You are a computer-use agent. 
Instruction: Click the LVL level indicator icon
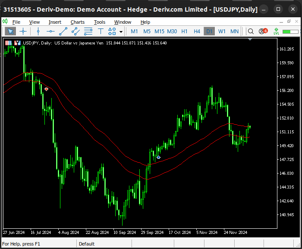click(276, 31)
